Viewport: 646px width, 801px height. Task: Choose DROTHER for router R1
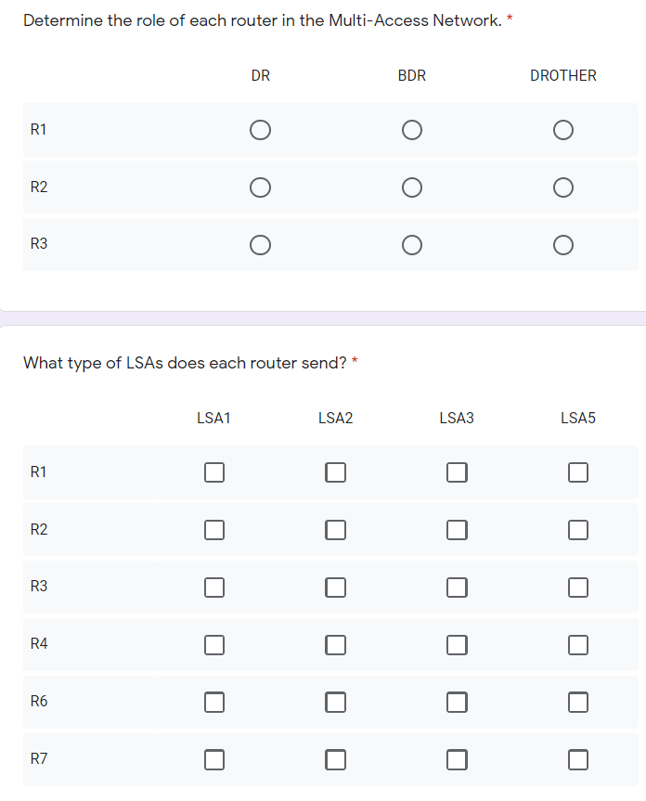[x=562, y=130]
